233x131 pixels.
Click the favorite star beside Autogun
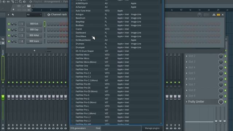(72, 15)
